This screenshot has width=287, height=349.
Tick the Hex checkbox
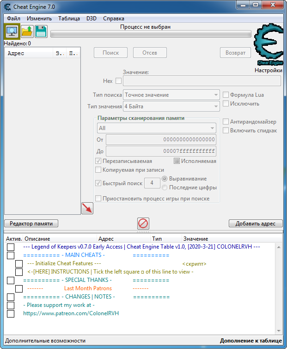coord(118,81)
